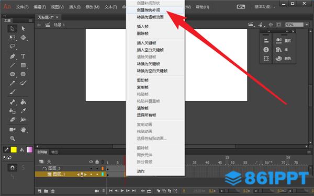314x196 pixels.
Task: Open the Edit Scene dropdown
Action: [x=251, y=25]
